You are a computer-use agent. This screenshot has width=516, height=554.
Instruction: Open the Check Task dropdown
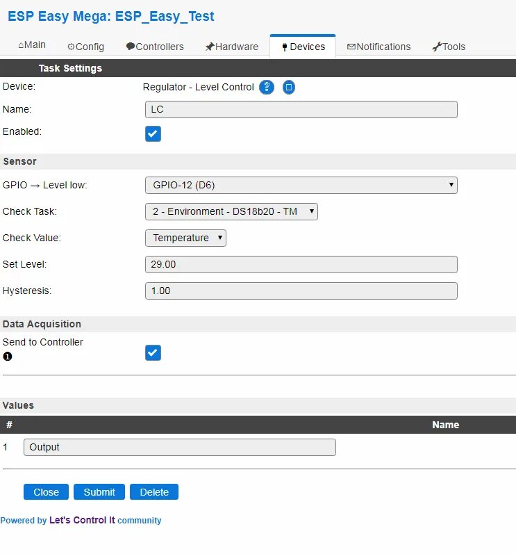pyautogui.click(x=231, y=211)
